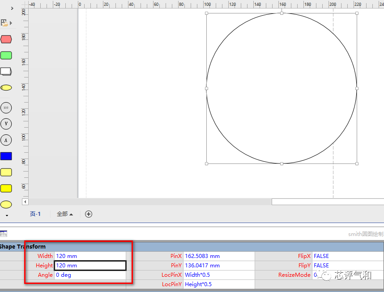
Task: Click the Shape Transform section header
Action: [x=192, y=246]
